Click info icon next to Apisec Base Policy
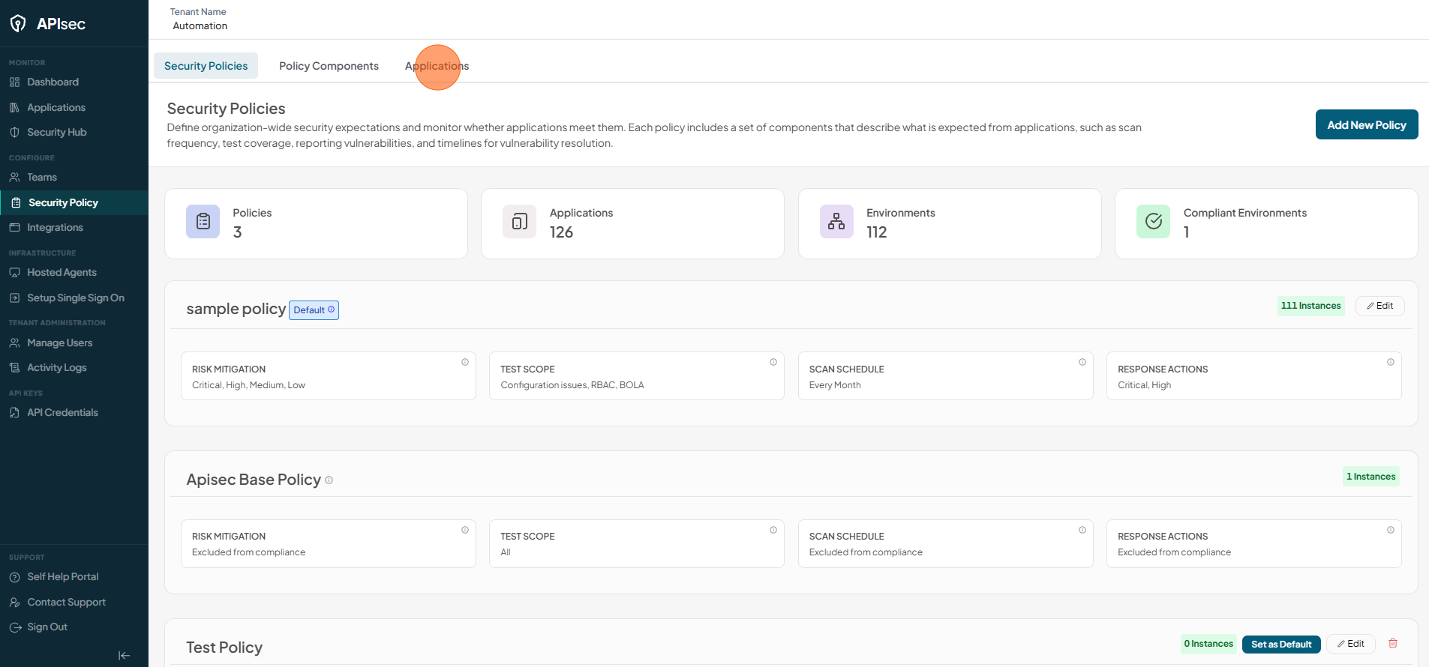This screenshot has width=1429, height=667. [329, 480]
